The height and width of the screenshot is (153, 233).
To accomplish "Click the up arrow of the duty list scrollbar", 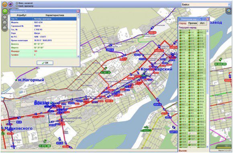I will [207, 31].
